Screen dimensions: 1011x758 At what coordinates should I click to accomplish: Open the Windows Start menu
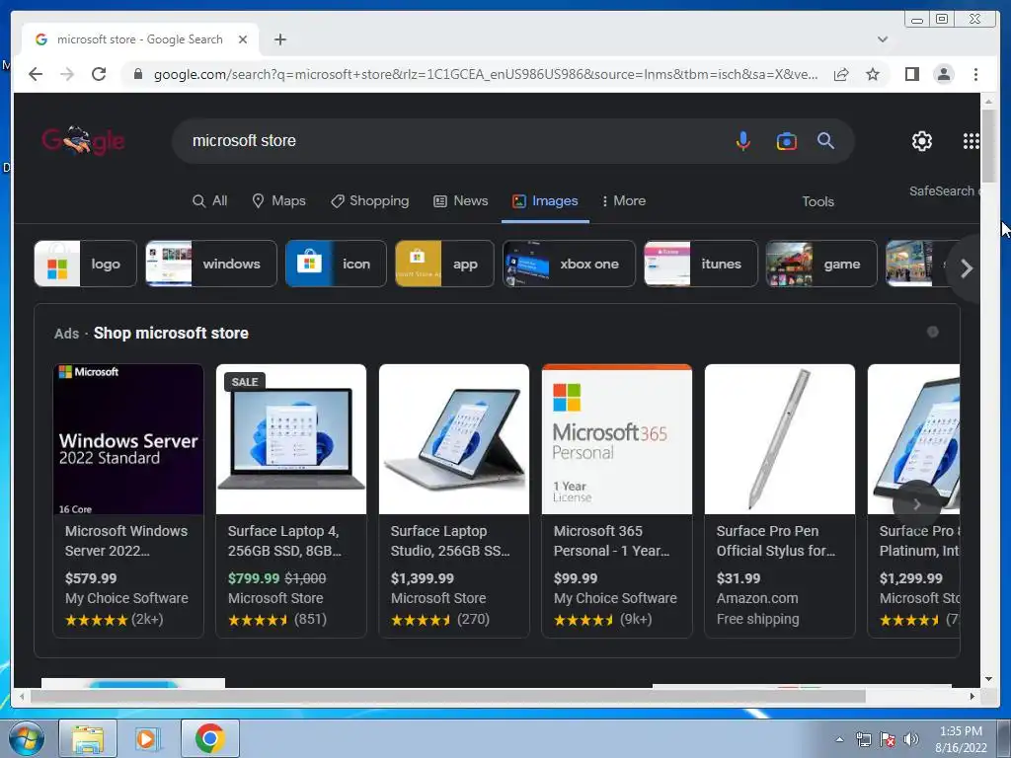[x=27, y=738]
